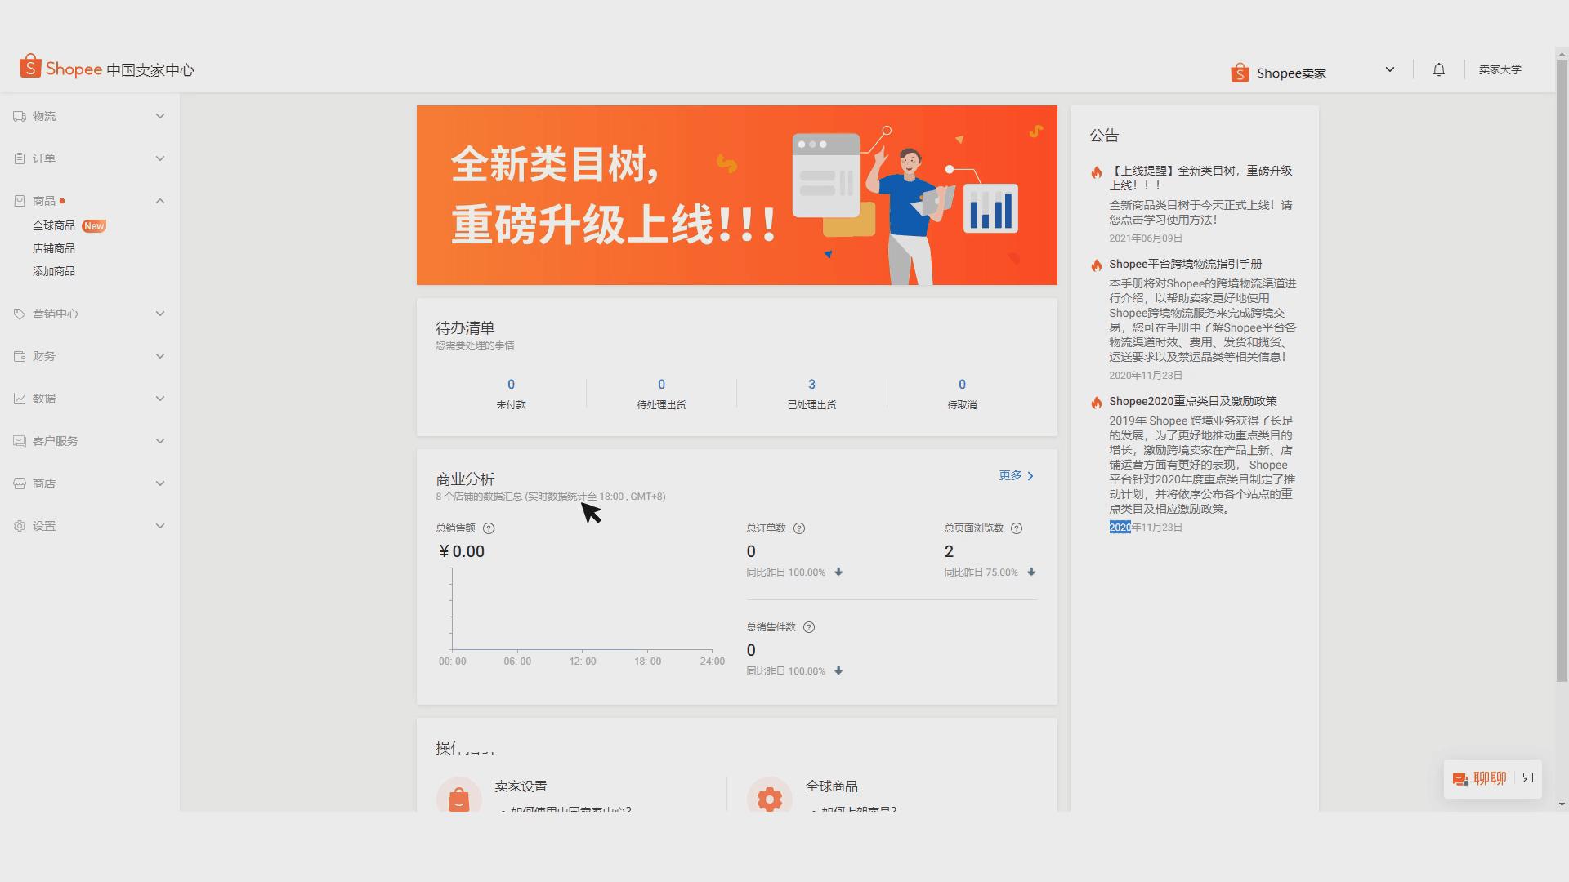Select the 营销中心 marketing center icon

click(19, 313)
